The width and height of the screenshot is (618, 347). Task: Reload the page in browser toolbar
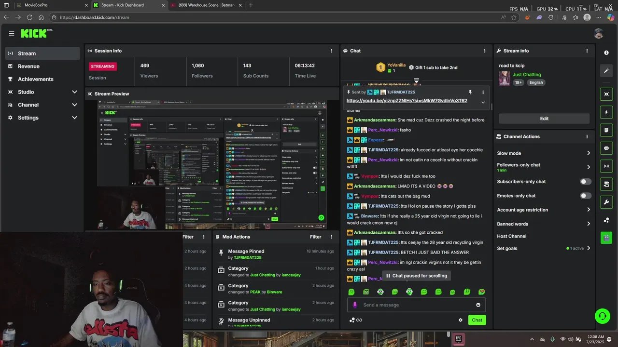(x=29, y=17)
